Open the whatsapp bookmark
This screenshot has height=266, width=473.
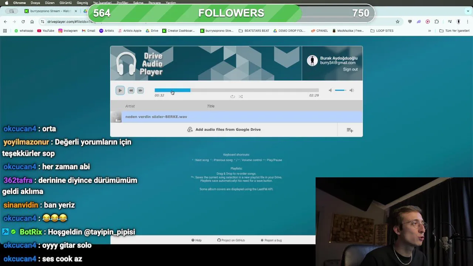pos(24,31)
